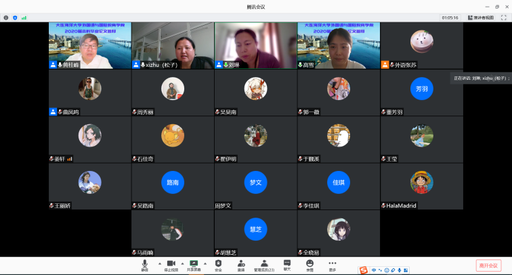512x275 pixels.
Task: Check network signal strength indicator
Action: coord(24,18)
